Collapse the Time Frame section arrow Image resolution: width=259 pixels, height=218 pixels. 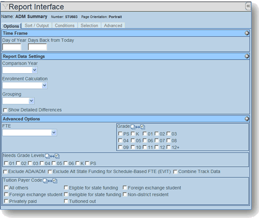(x=247, y=33)
